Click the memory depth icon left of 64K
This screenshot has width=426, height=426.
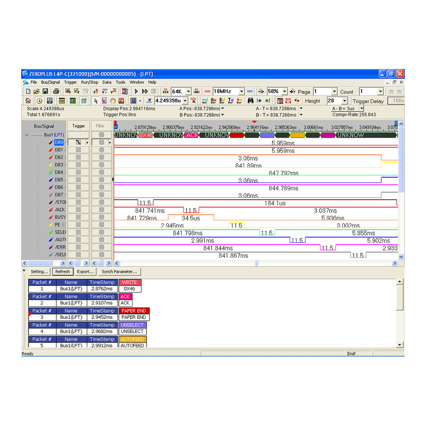coord(165,92)
